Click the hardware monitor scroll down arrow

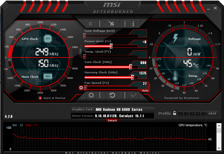pyautogui.click(x=219, y=148)
